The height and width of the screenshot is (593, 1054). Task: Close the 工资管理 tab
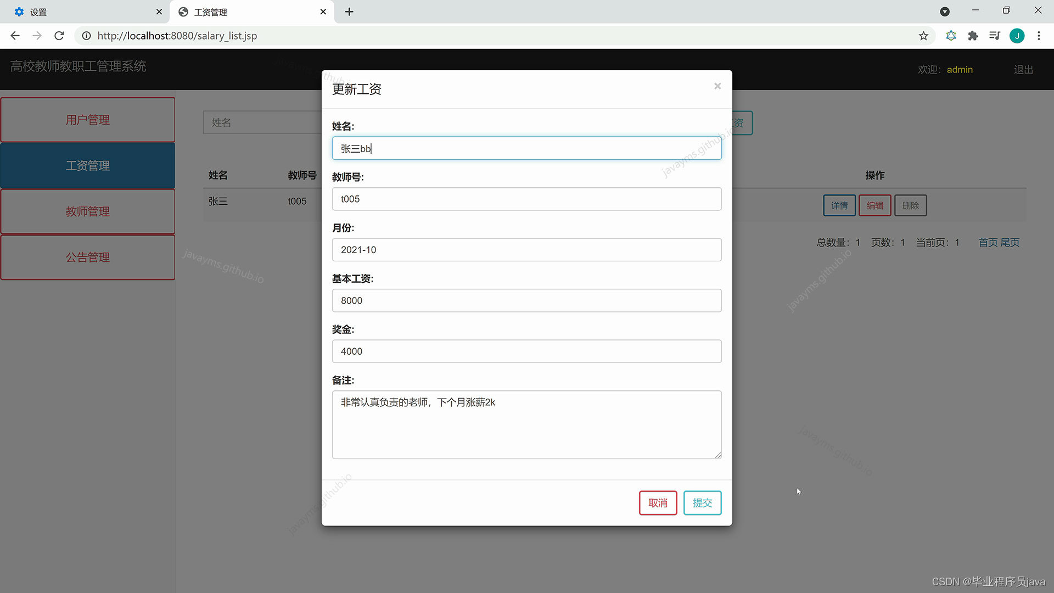[x=323, y=12]
